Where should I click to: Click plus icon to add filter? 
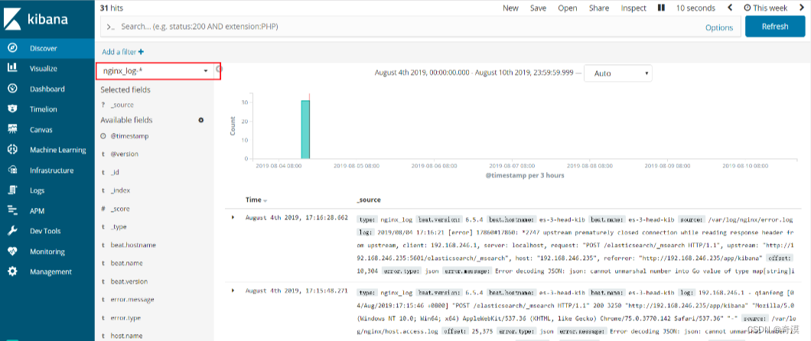point(142,52)
